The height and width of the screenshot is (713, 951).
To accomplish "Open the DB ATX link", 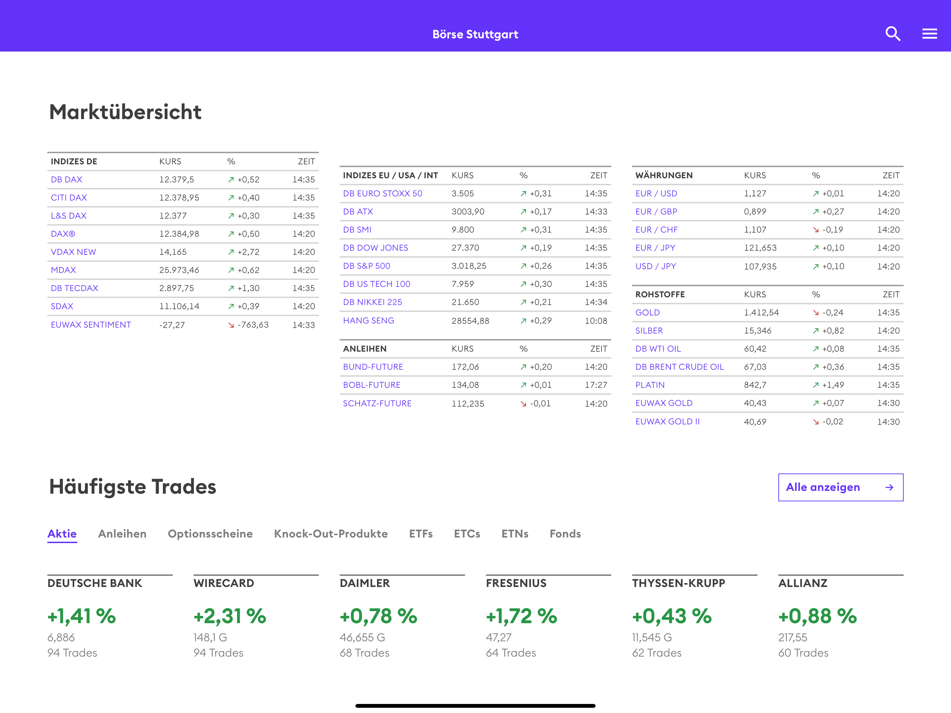I will (358, 211).
